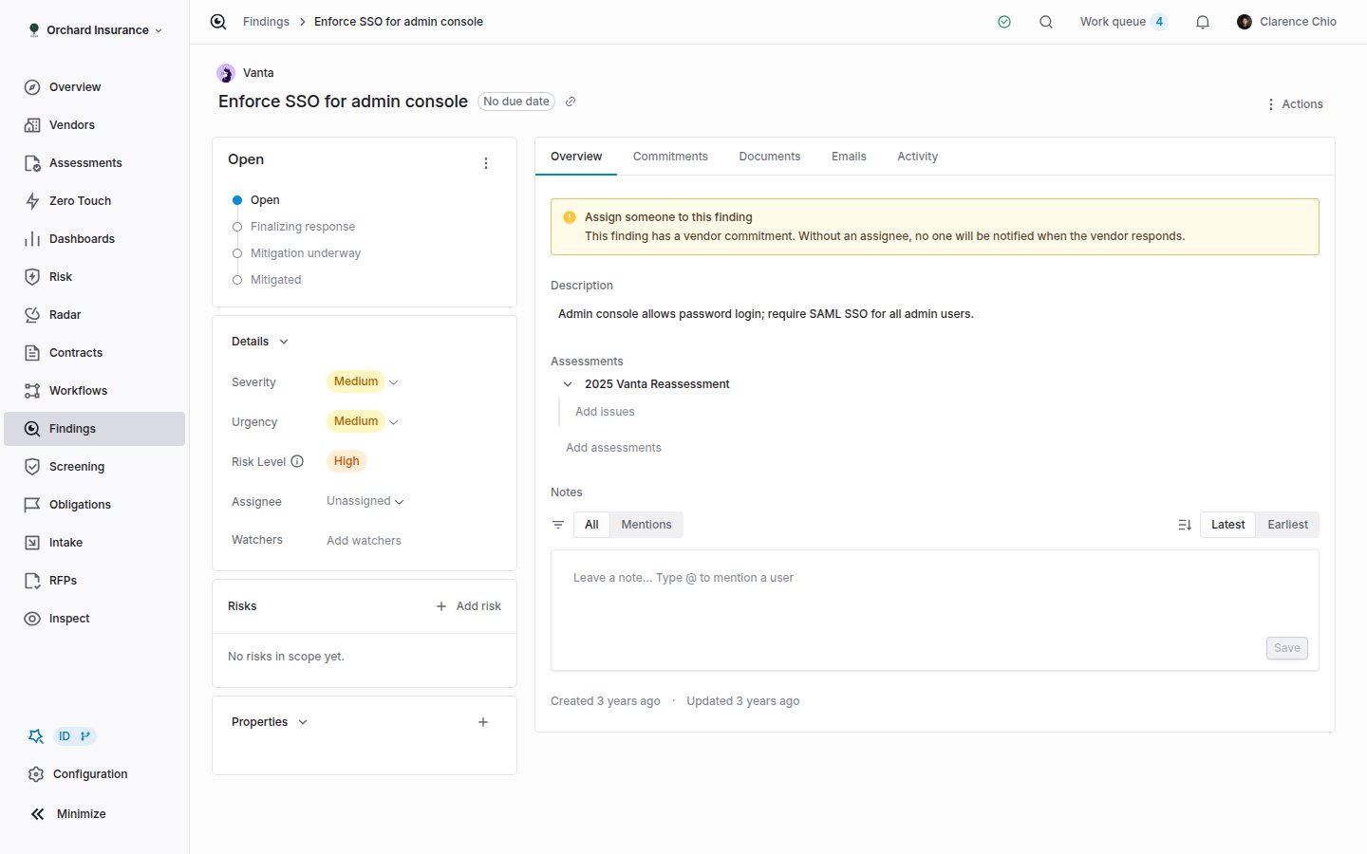Click the plus icon in Properties panel
This screenshot has height=854, width=1367.
tap(483, 722)
